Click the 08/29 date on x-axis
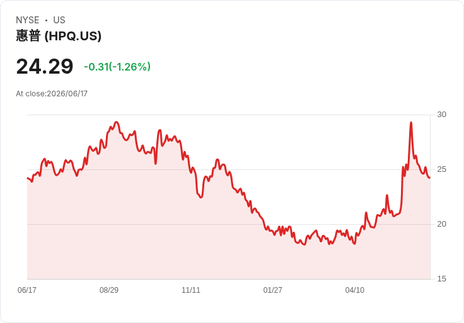Image resolution: width=464 pixels, height=323 pixels. [x=109, y=290]
